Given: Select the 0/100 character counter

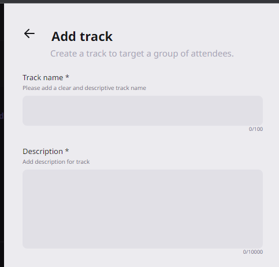Looking at the screenshot, I should pos(256,129).
